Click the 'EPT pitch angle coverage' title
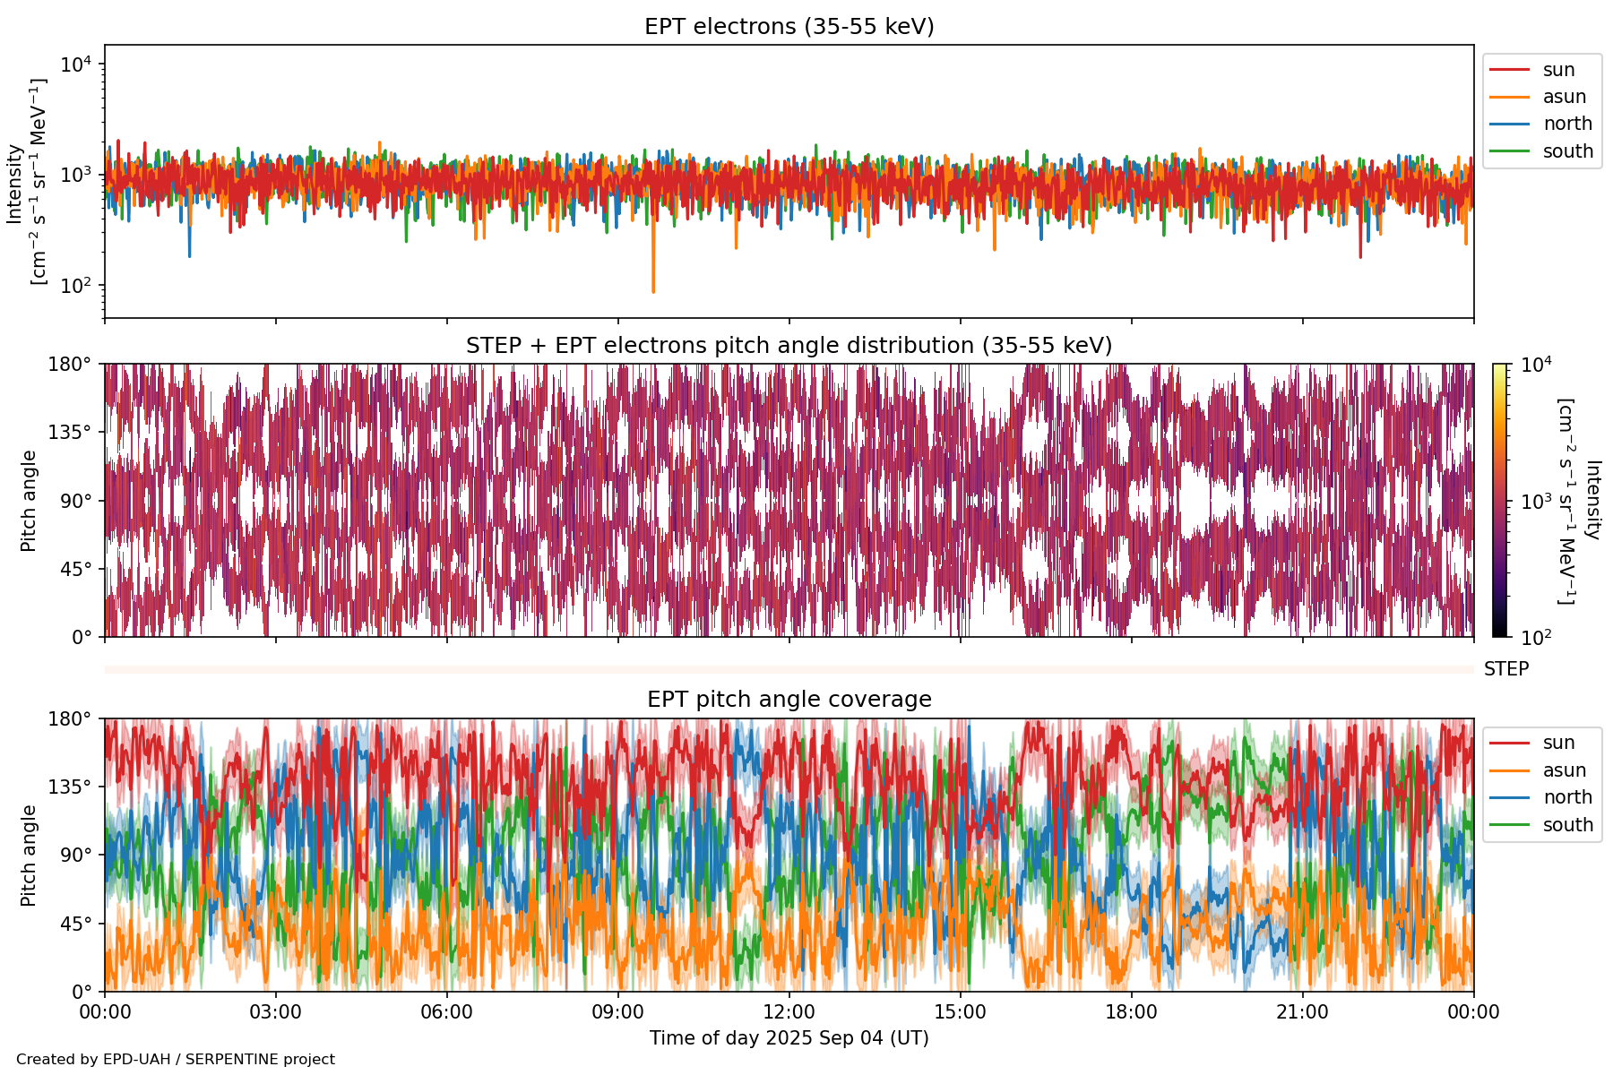Viewport: 1613px width, 1075px height. point(789,700)
